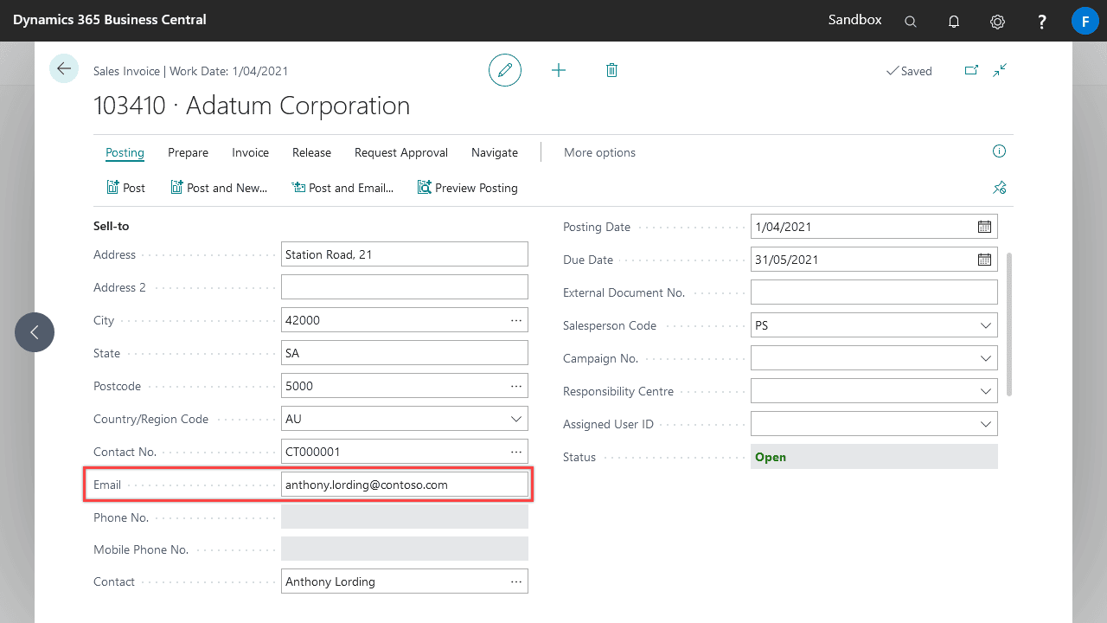The width and height of the screenshot is (1107, 623).
Task: Click Post and New action
Action: tap(219, 188)
